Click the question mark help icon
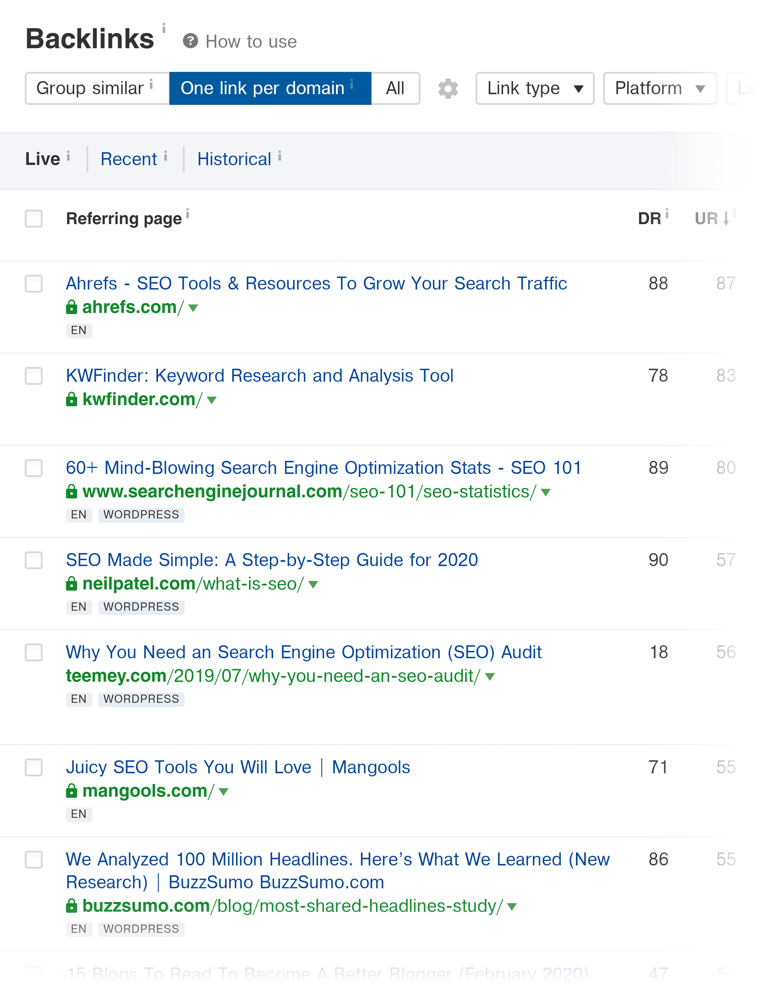 point(190,41)
